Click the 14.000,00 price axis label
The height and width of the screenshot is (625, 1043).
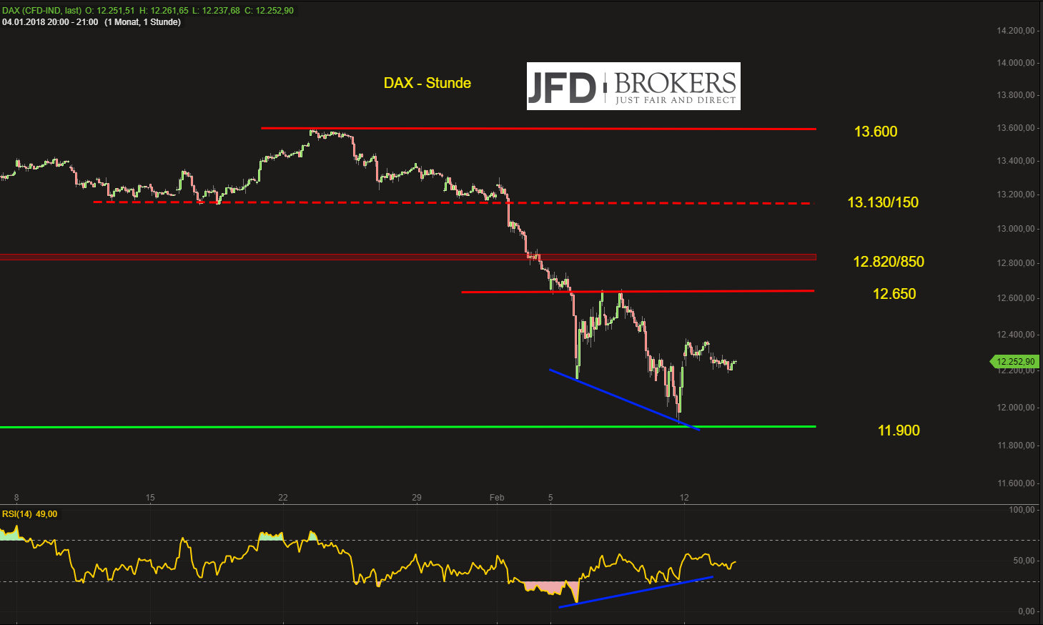[x=1016, y=63]
